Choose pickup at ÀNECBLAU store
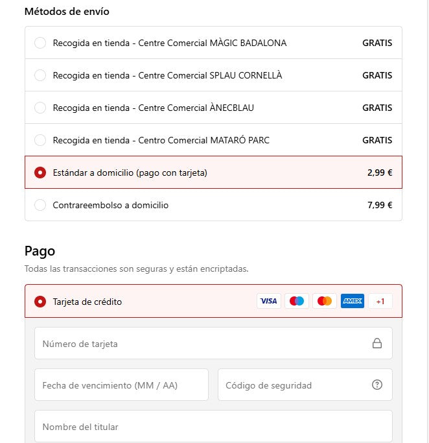Image resolution: width=429 pixels, height=443 pixels. 40,108
